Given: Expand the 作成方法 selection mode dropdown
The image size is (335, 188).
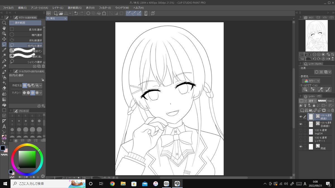Looking at the screenshot, I should pos(41,85).
